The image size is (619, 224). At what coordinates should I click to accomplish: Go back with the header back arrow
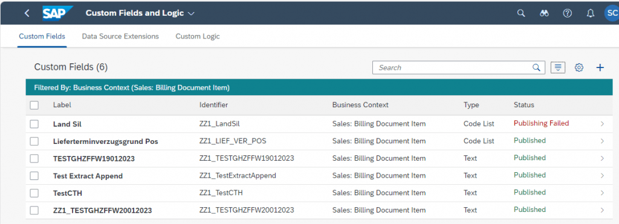(x=27, y=13)
